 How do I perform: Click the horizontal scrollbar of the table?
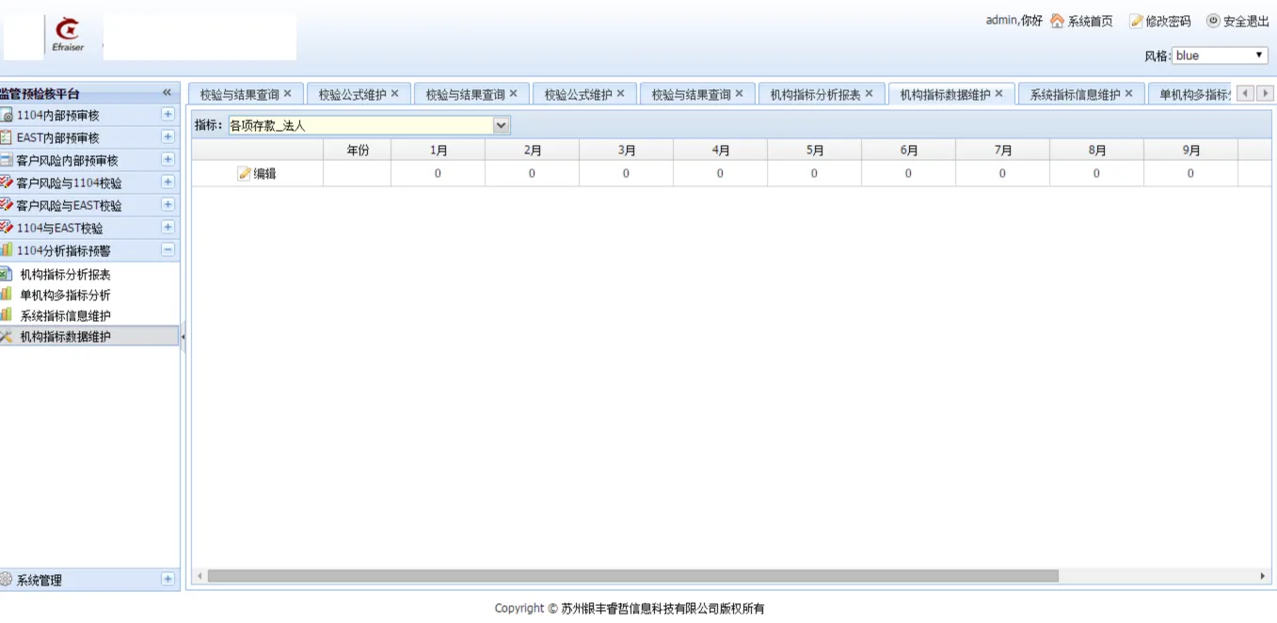pyautogui.click(x=632, y=576)
